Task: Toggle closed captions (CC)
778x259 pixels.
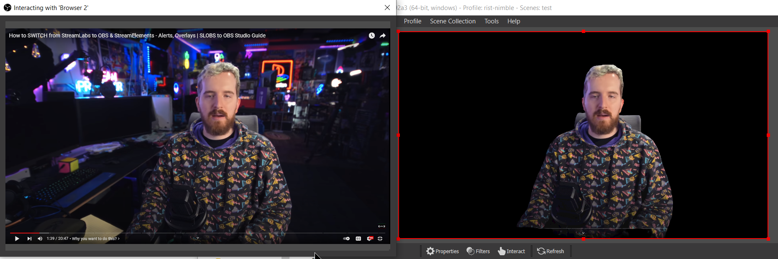Action: pos(358,239)
